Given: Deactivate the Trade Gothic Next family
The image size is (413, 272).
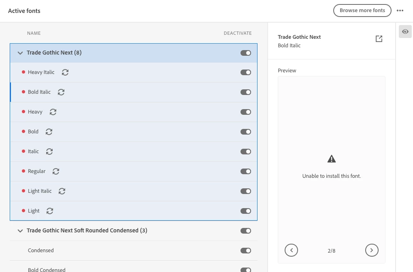Looking at the screenshot, I should 245,53.
